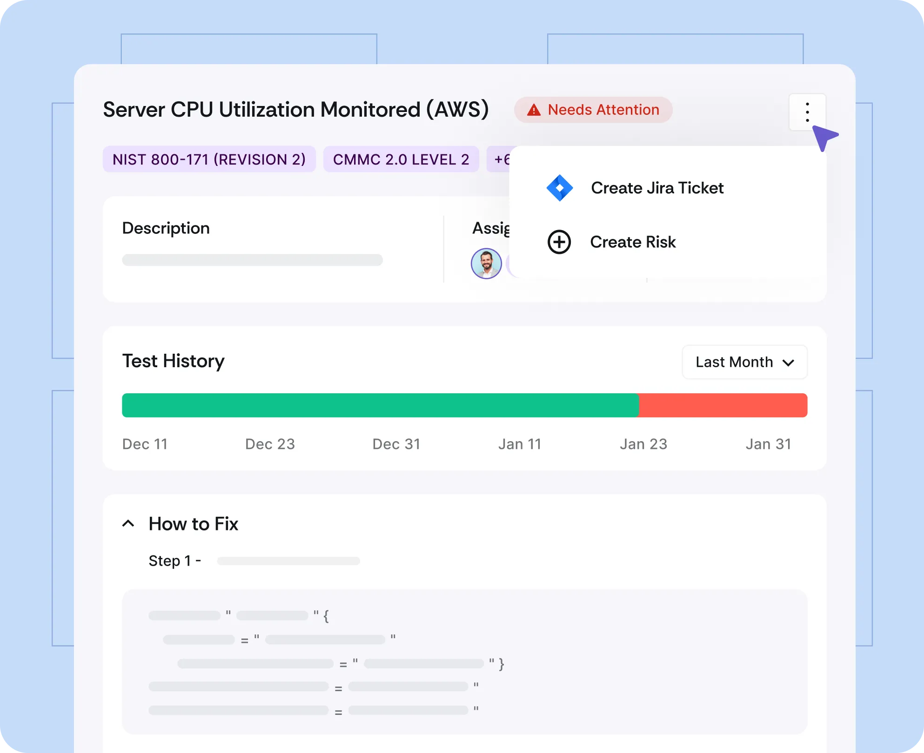Click the Jira diamond icon
This screenshot has width=924, height=753.
(559, 188)
